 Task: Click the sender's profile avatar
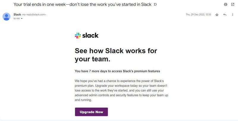pos(7,16)
